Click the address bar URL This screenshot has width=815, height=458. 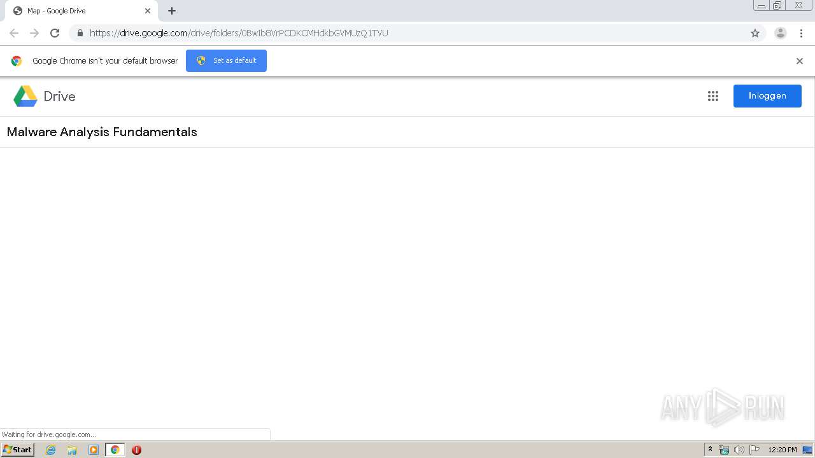pyautogui.click(x=239, y=33)
